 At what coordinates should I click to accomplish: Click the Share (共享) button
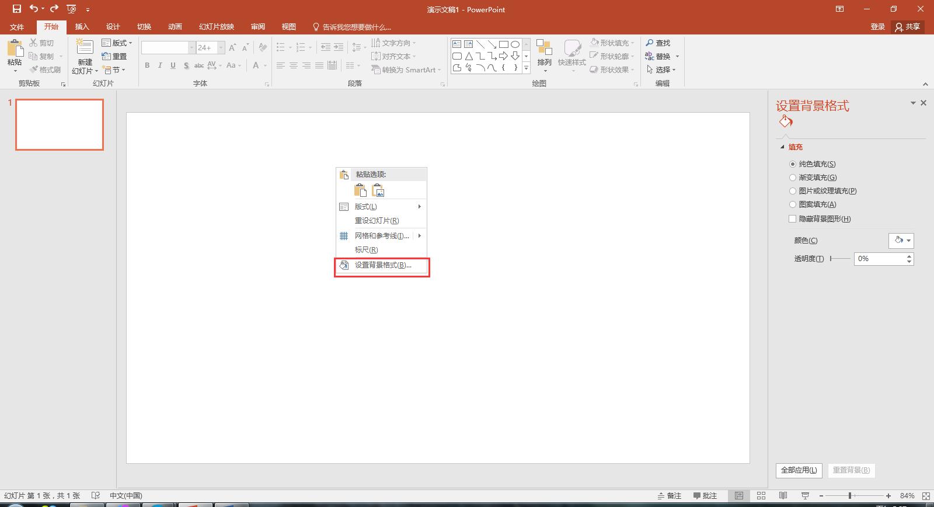[907, 27]
